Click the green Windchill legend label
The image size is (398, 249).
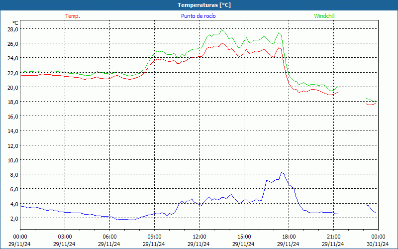point(324,16)
